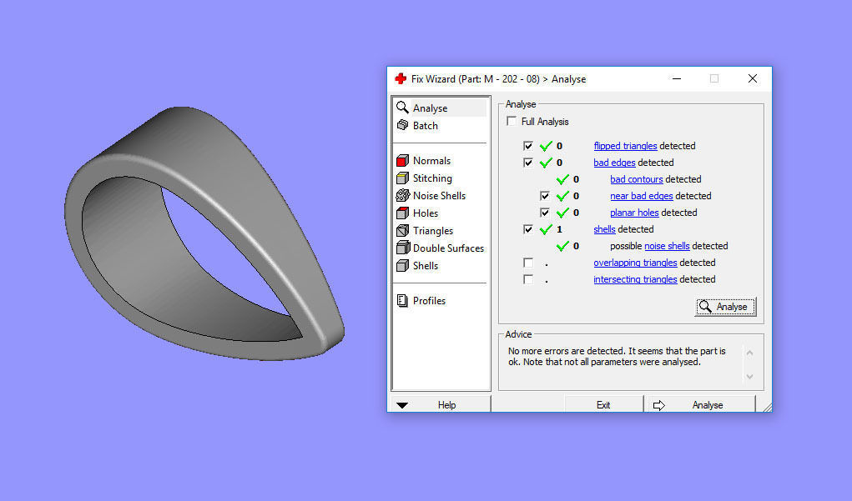
Task: Uncheck the flipped triangles checkbox
Action: [527, 146]
